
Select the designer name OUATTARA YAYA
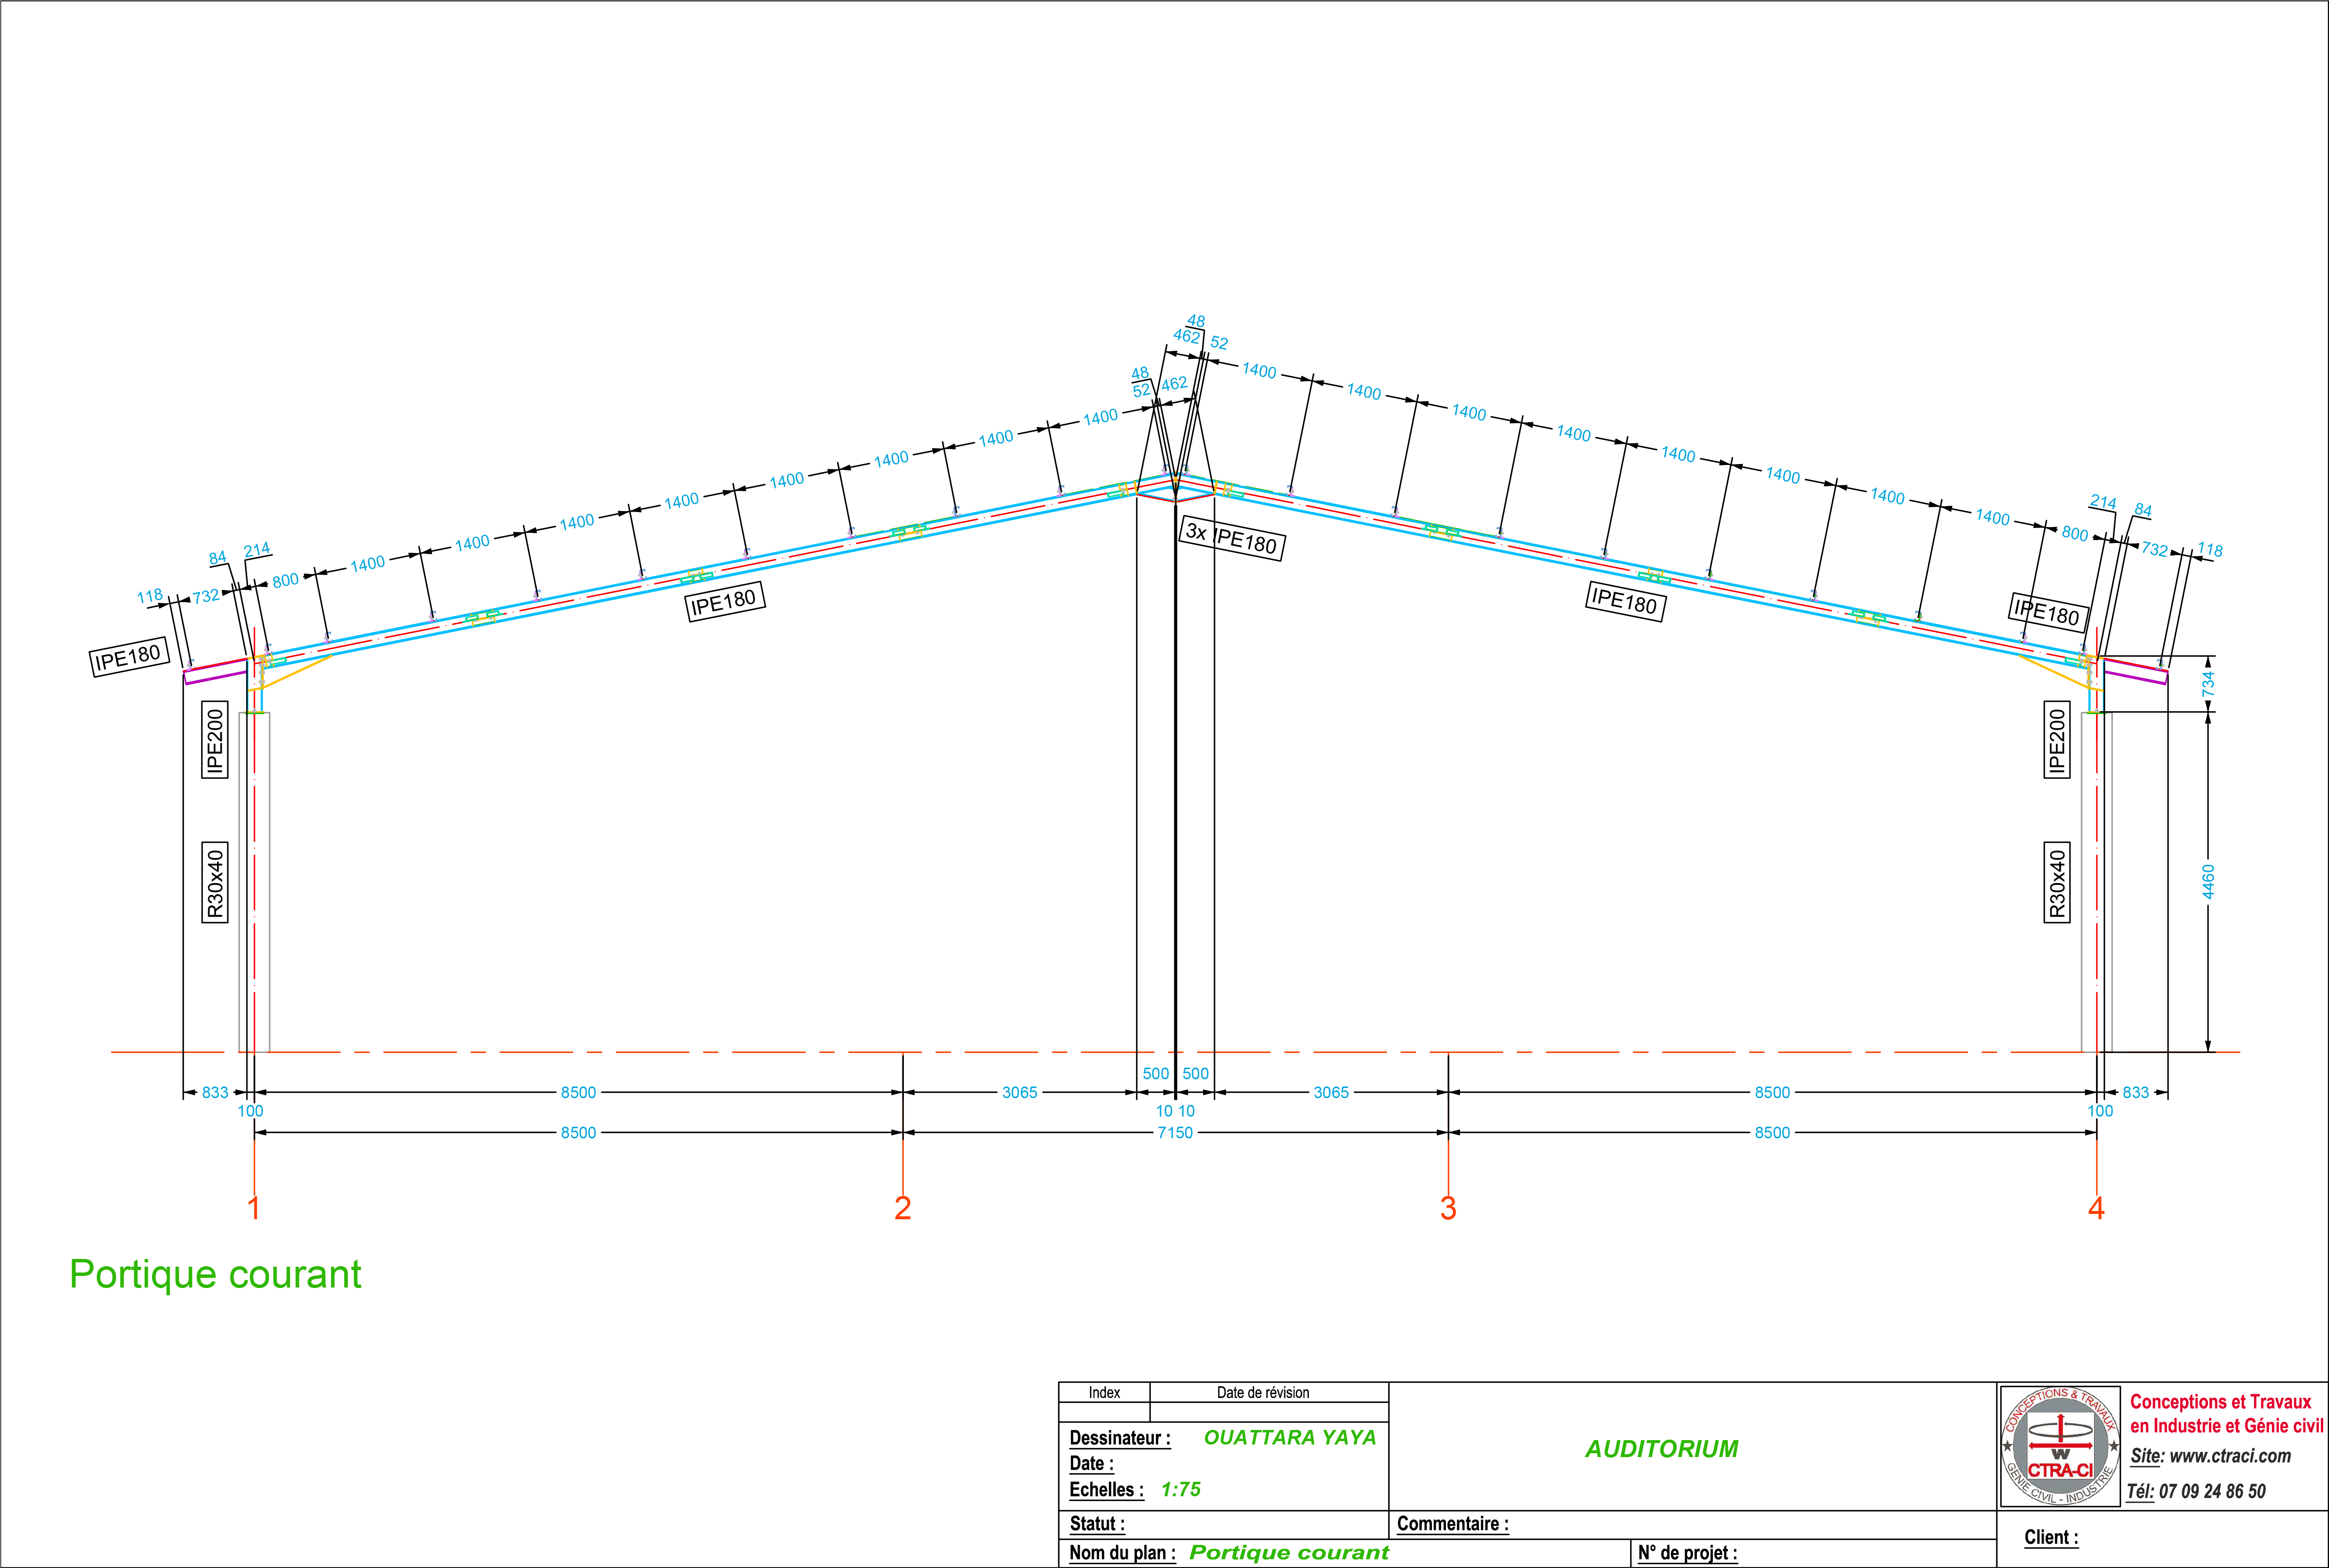1289,1438
